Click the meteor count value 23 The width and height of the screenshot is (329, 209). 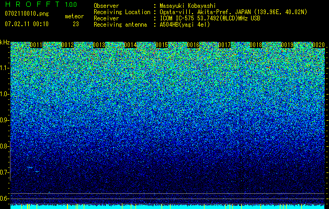point(76,24)
